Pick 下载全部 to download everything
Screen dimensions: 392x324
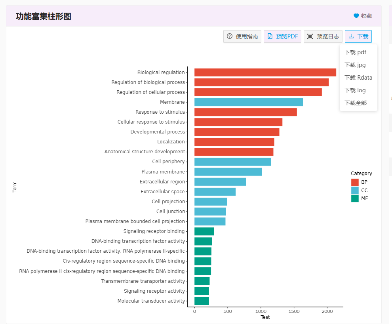(x=356, y=103)
